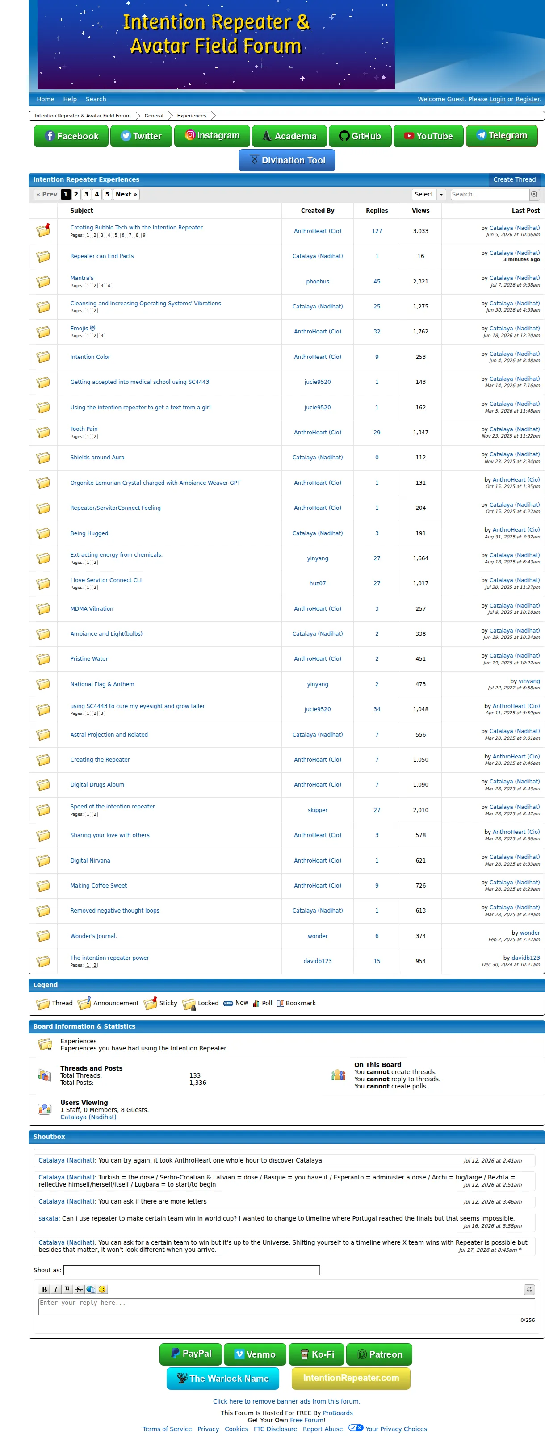Open the smiley emoji picker in shoutbox
The width and height of the screenshot is (545, 1446).
[102, 1289]
